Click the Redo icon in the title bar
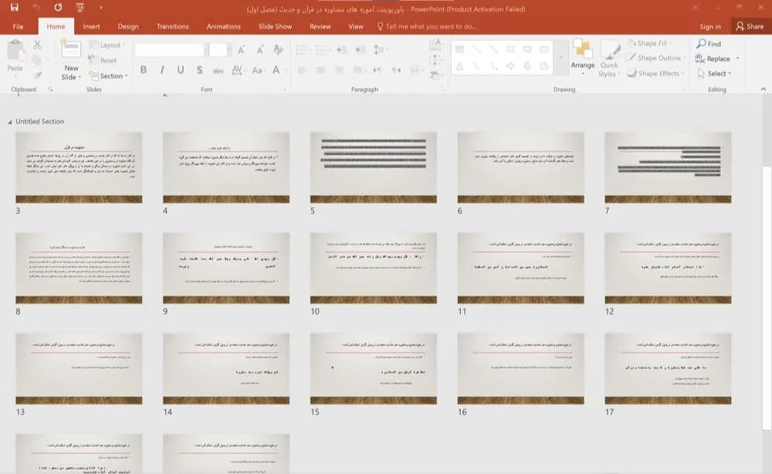This screenshot has height=474, width=772. click(58, 8)
